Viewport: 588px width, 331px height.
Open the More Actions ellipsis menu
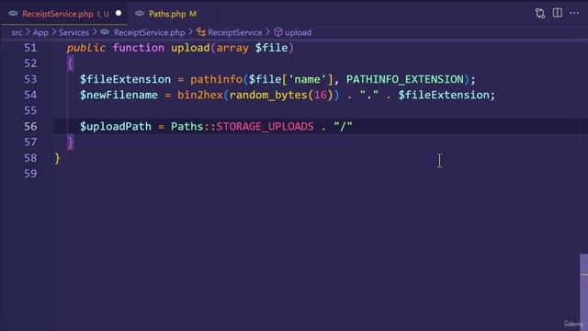coord(574,13)
